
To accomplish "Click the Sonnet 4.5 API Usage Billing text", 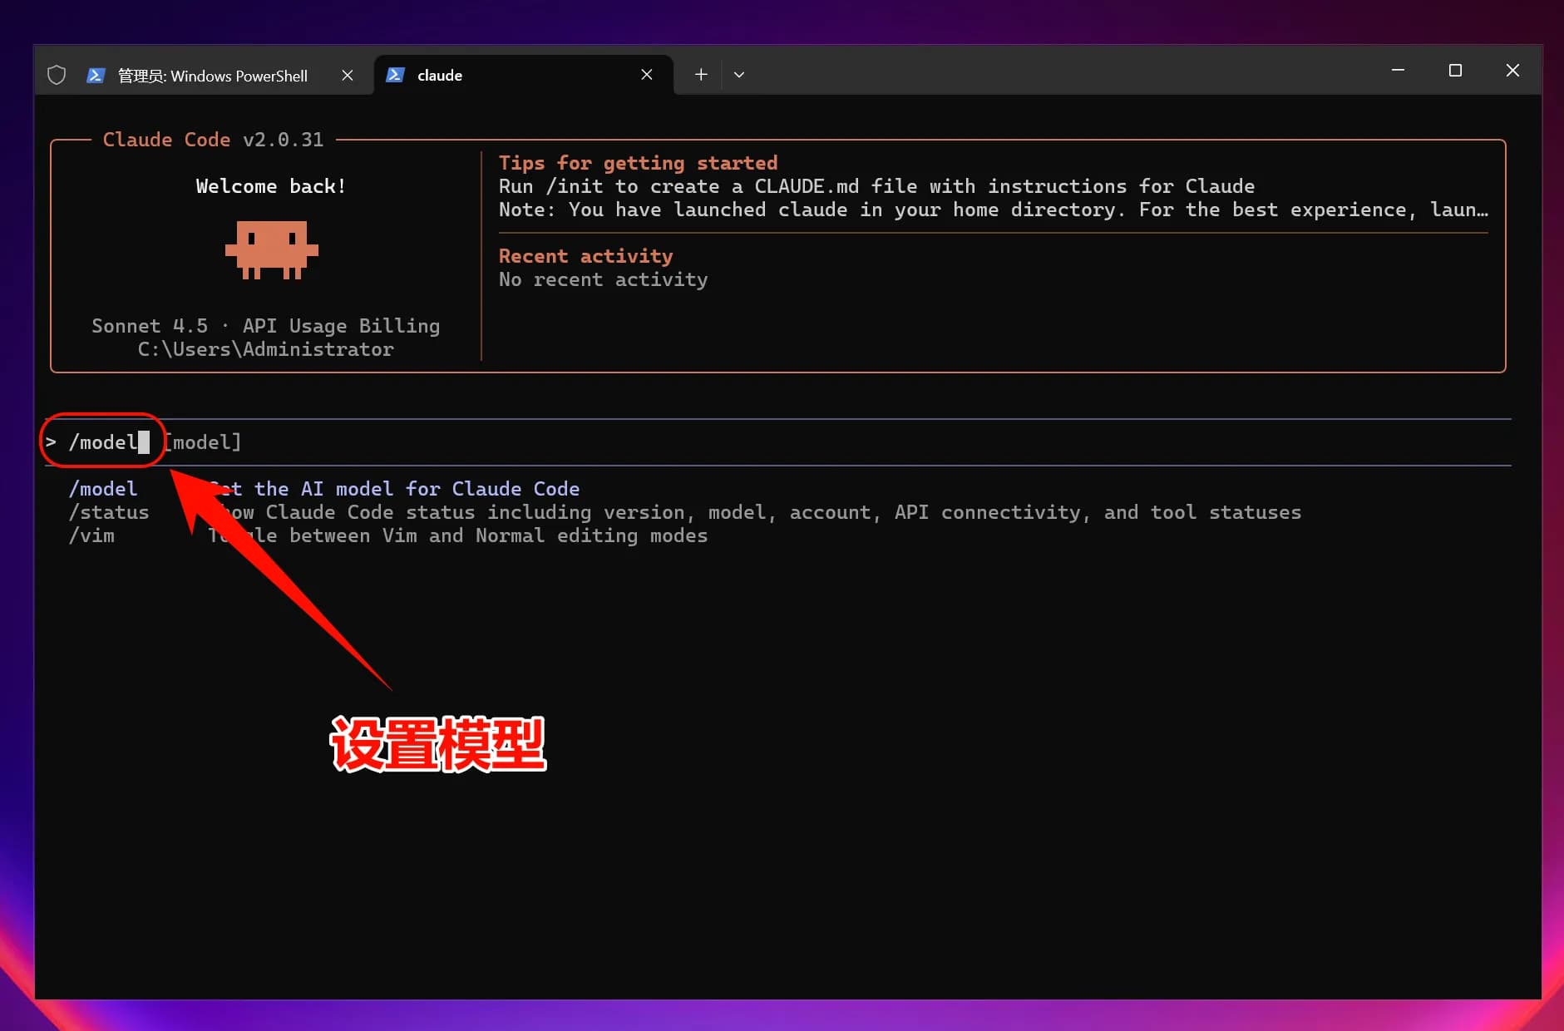I will [x=265, y=326].
